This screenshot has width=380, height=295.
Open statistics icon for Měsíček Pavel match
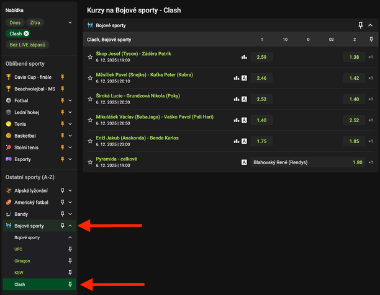[x=237, y=78]
